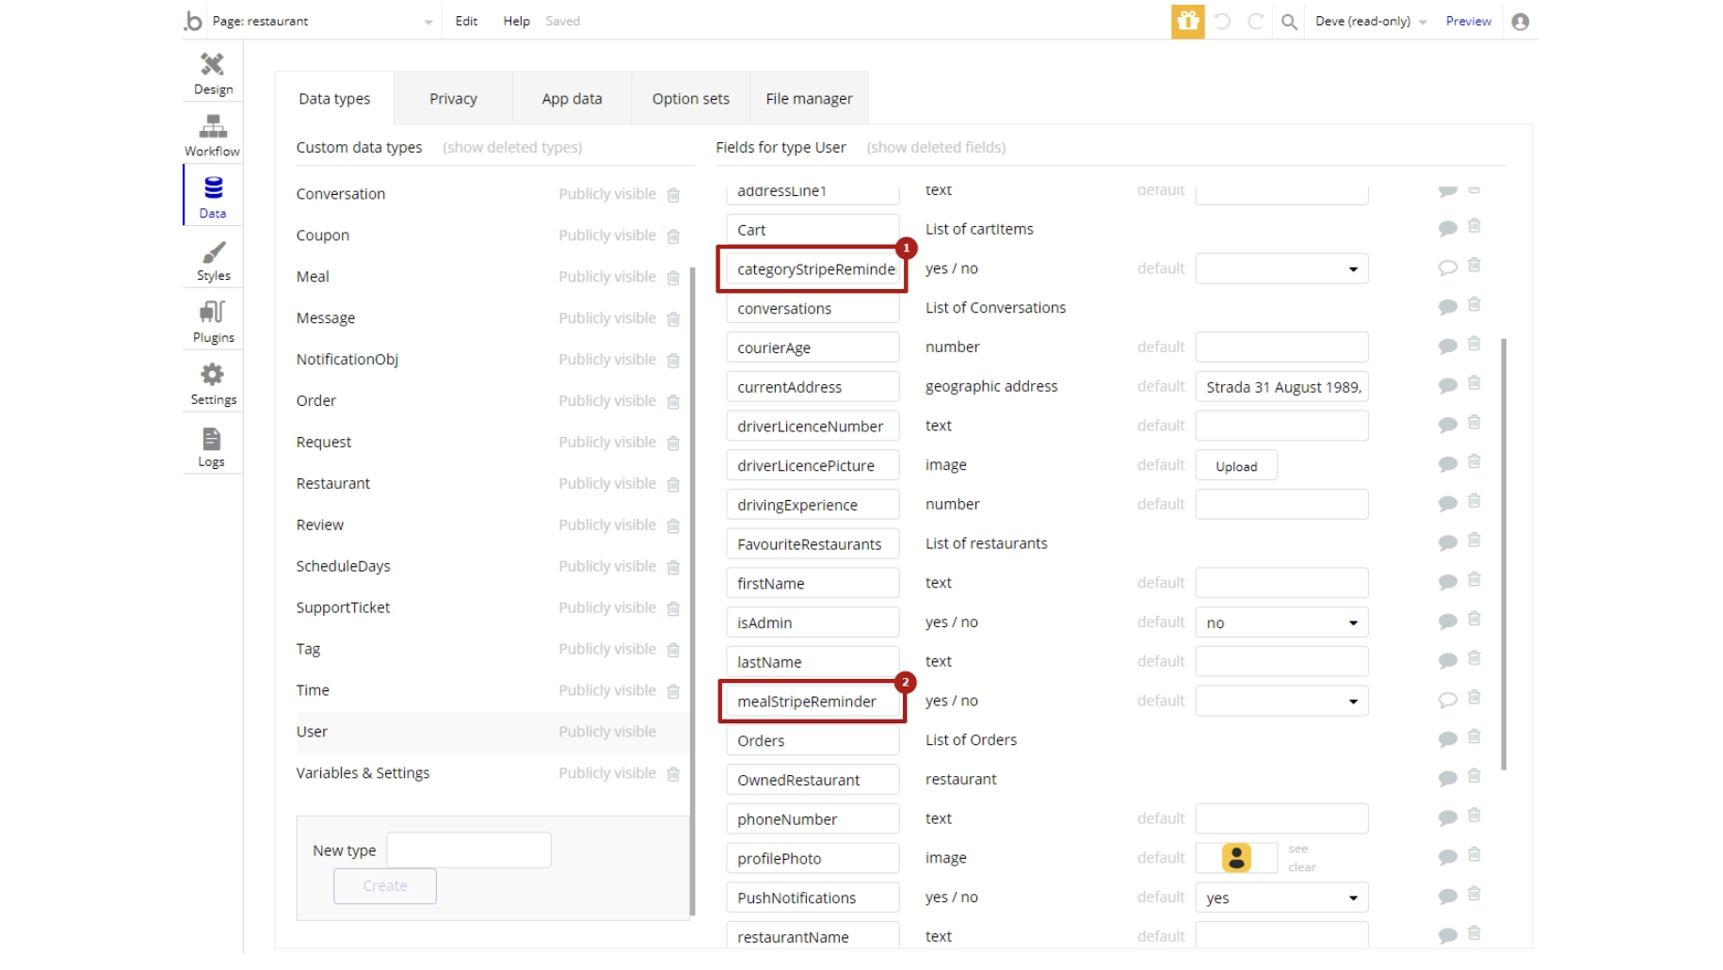Click the Preview link

1468,21
